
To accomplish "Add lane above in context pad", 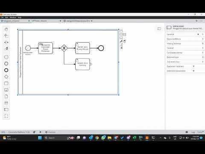I will click(x=121, y=31).
